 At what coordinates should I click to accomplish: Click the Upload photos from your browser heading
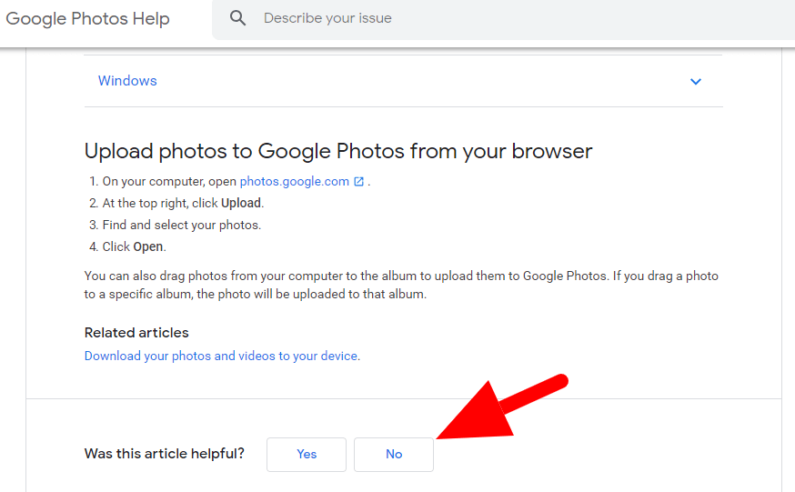coord(338,151)
